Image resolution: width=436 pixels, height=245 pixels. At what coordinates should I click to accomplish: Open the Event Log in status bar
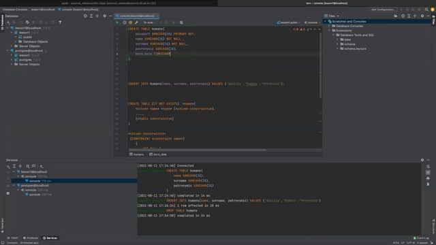pyautogui.click(x=421, y=238)
